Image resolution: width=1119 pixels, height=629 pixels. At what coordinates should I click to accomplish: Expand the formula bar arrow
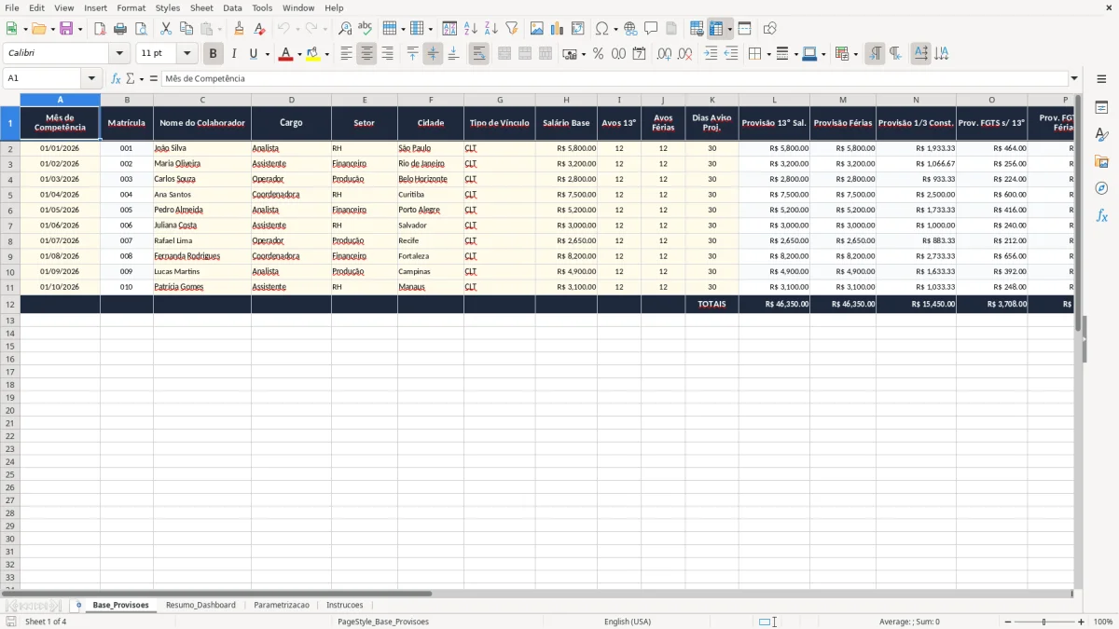tap(1074, 78)
